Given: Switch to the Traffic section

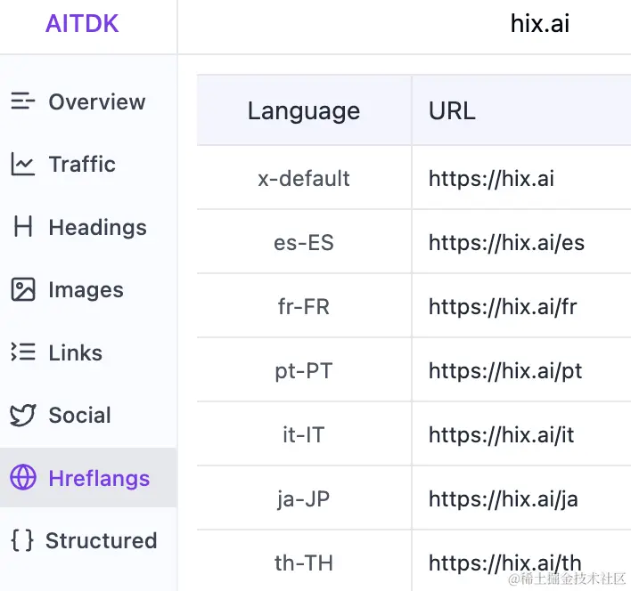Looking at the screenshot, I should 82,164.
